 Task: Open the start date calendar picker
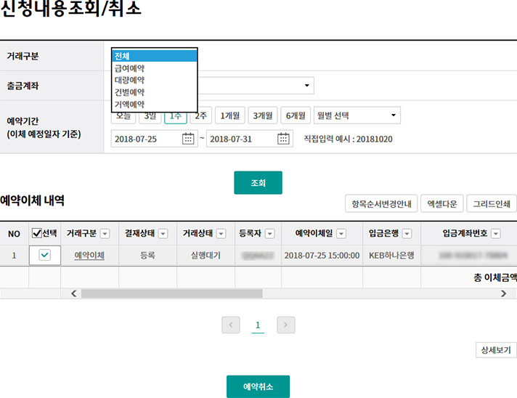pos(188,139)
